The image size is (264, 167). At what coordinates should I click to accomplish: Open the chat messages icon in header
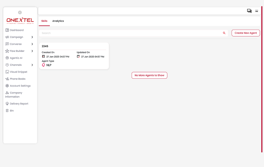249,11
